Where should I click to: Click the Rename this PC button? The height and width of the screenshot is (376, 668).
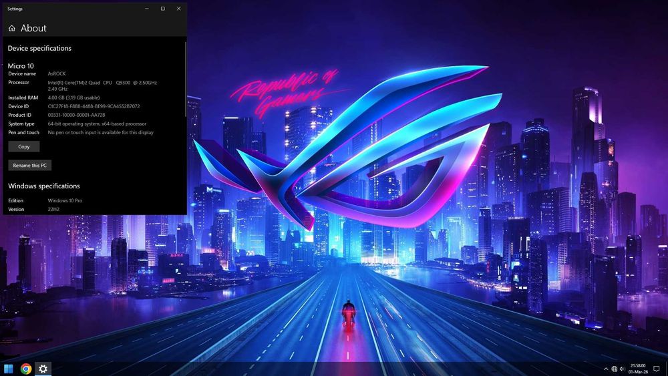click(x=30, y=165)
